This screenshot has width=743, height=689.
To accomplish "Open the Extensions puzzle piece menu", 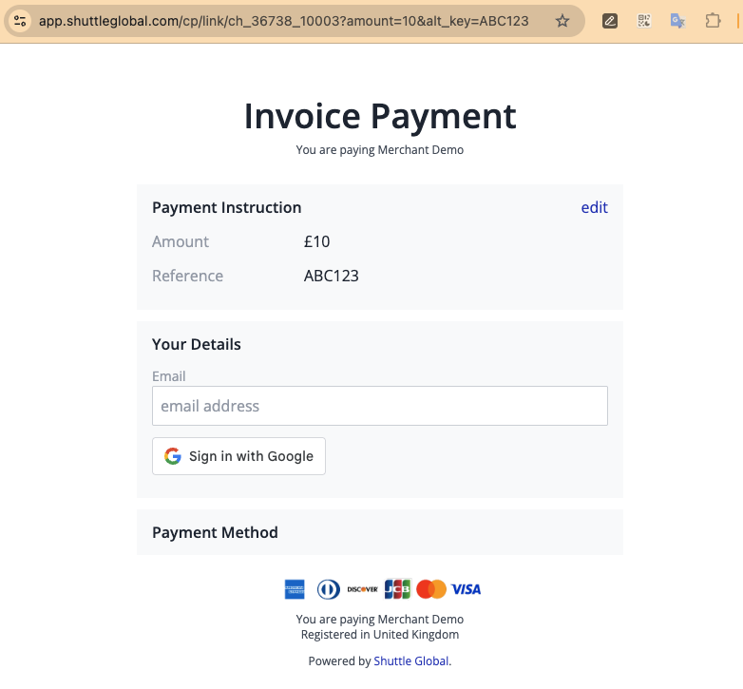I will tap(713, 21).
